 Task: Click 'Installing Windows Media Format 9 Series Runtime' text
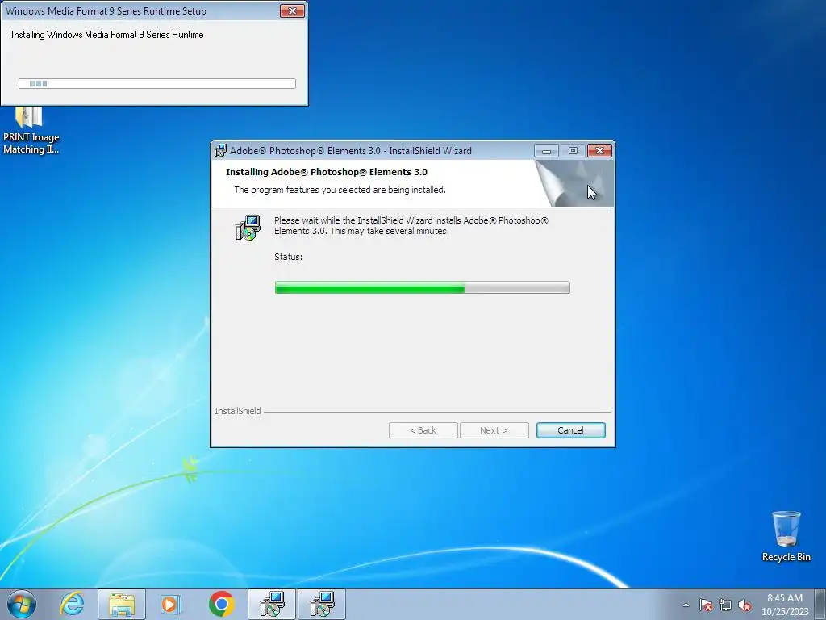pyautogui.click(x=107, y=35)
